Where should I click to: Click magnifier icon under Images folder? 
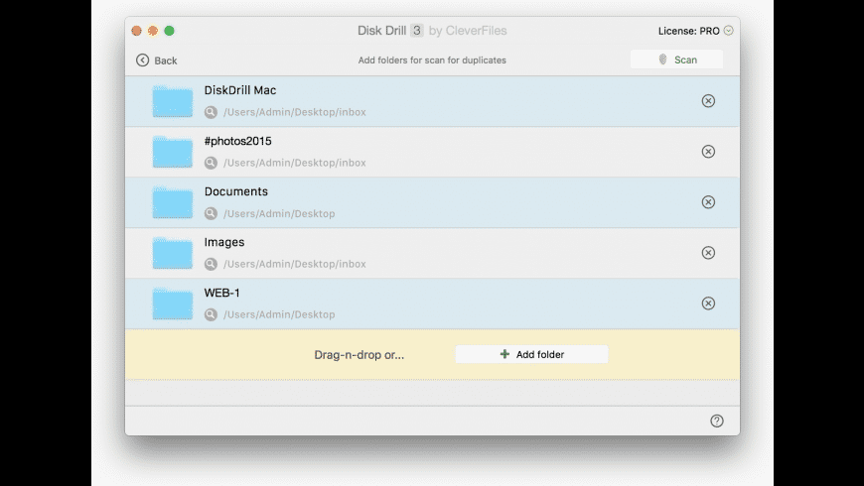(x=211, y=264)
